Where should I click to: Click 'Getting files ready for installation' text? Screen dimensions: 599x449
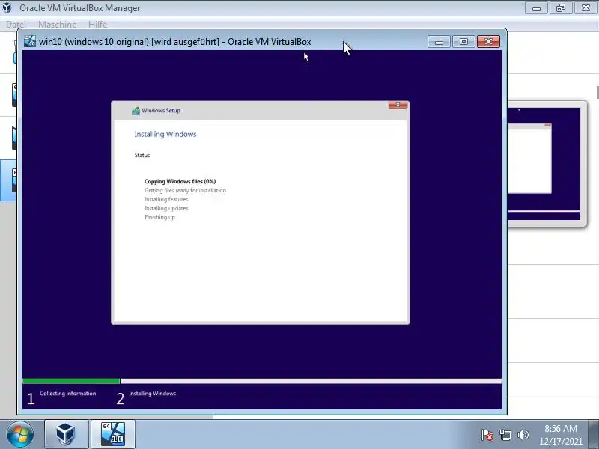point(185,191)
